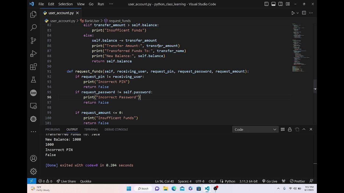Switch to the PROBLEMS panel tab
Image resolution: width=344 pixels, height=193 pixels.
pyautogui.click(x=53, y=129)
